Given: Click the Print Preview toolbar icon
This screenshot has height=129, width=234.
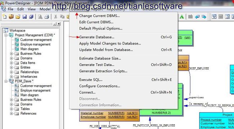Looking at the screenshot, I should coord(40,16).
